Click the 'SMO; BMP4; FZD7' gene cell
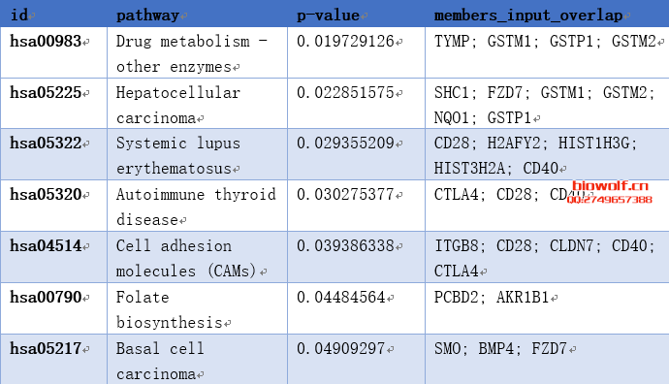669x384 pixels. (x=547, y=359)
